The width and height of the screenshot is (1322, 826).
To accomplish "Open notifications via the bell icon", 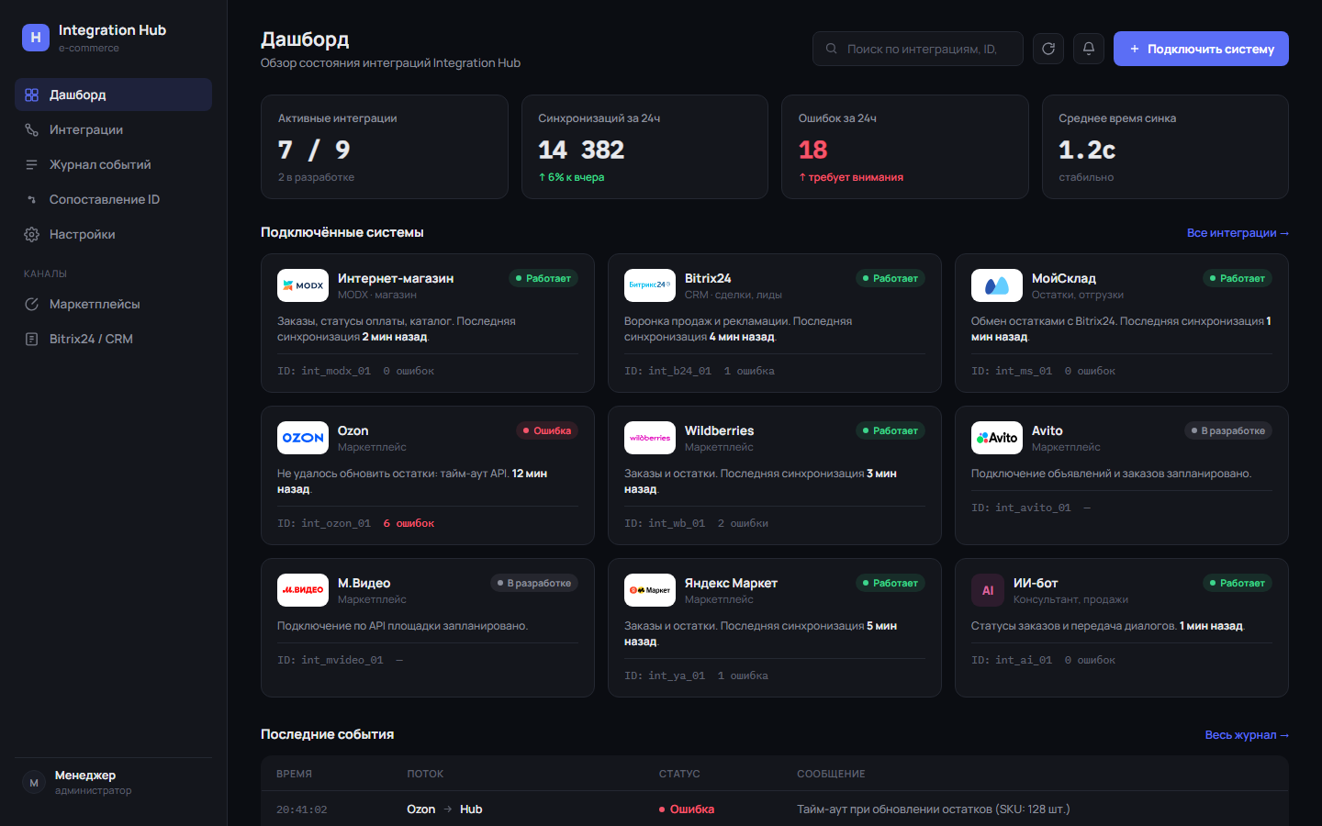I will [x=1089, y=49].
